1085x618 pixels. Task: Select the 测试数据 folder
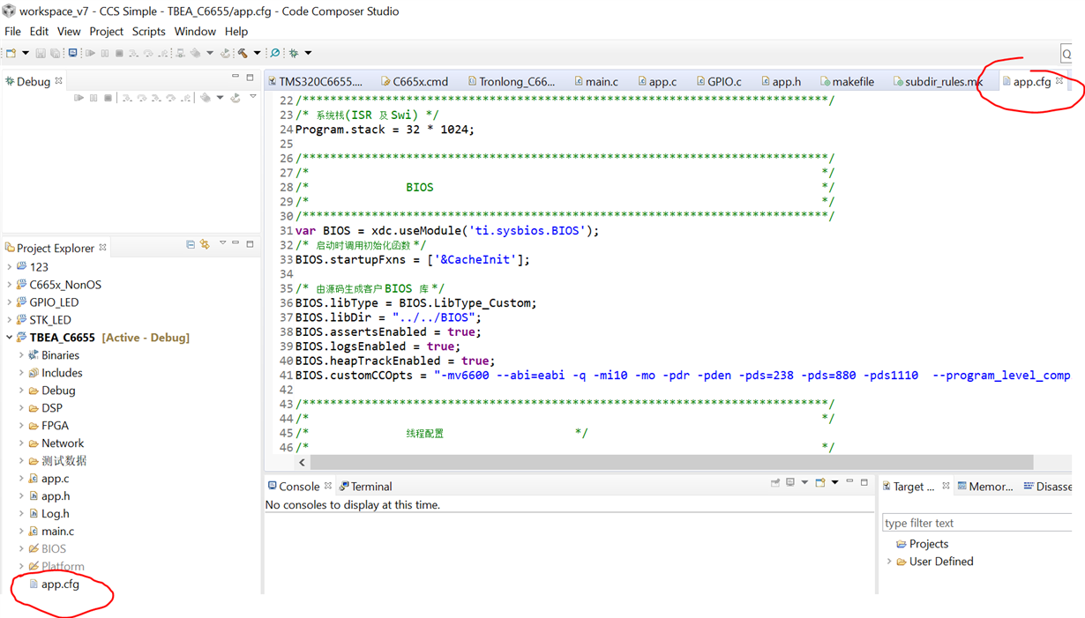(64, 460)
